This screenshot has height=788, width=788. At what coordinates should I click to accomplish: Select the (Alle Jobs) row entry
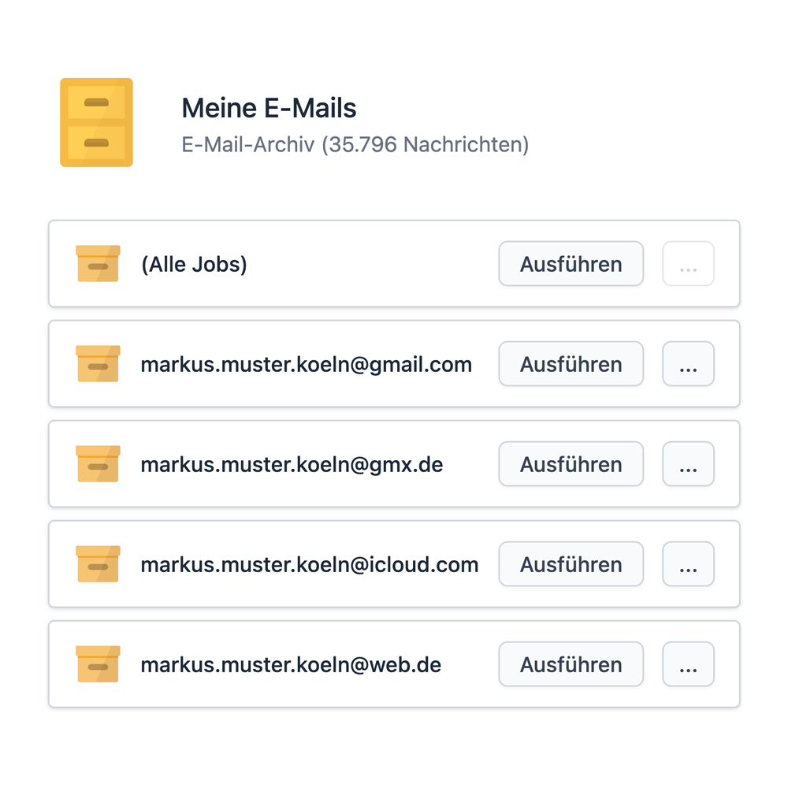(x=194, y=264)
